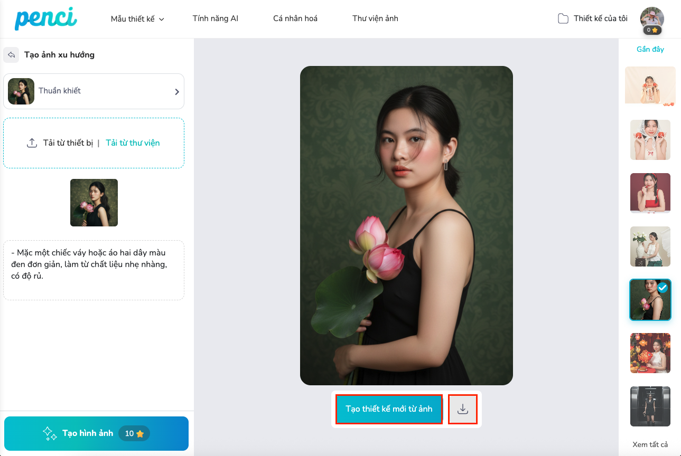Viewport: 681px width, 456px height.
Task: Open the Thư viện ảnh menu item
Action: [375, 18]
